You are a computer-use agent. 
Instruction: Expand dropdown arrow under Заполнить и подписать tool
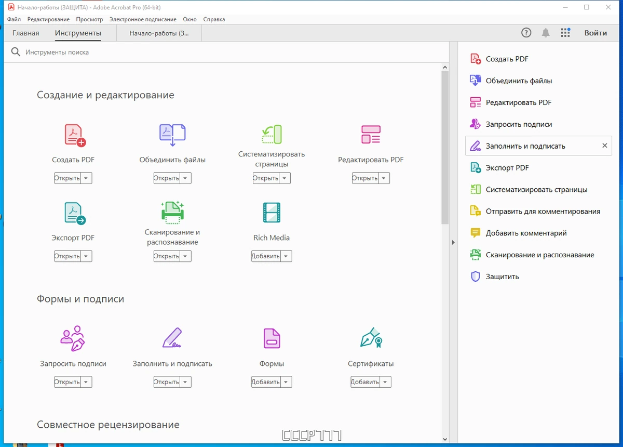coord(186,382)
